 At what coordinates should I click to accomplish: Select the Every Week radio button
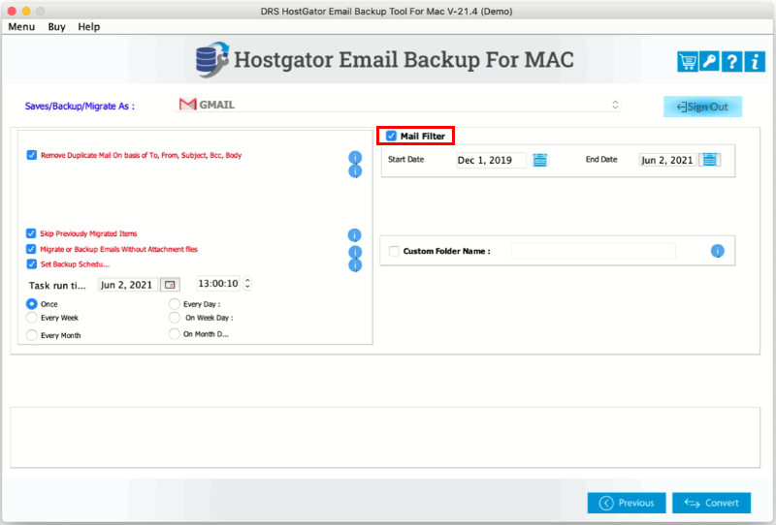(x=32, y=318)
